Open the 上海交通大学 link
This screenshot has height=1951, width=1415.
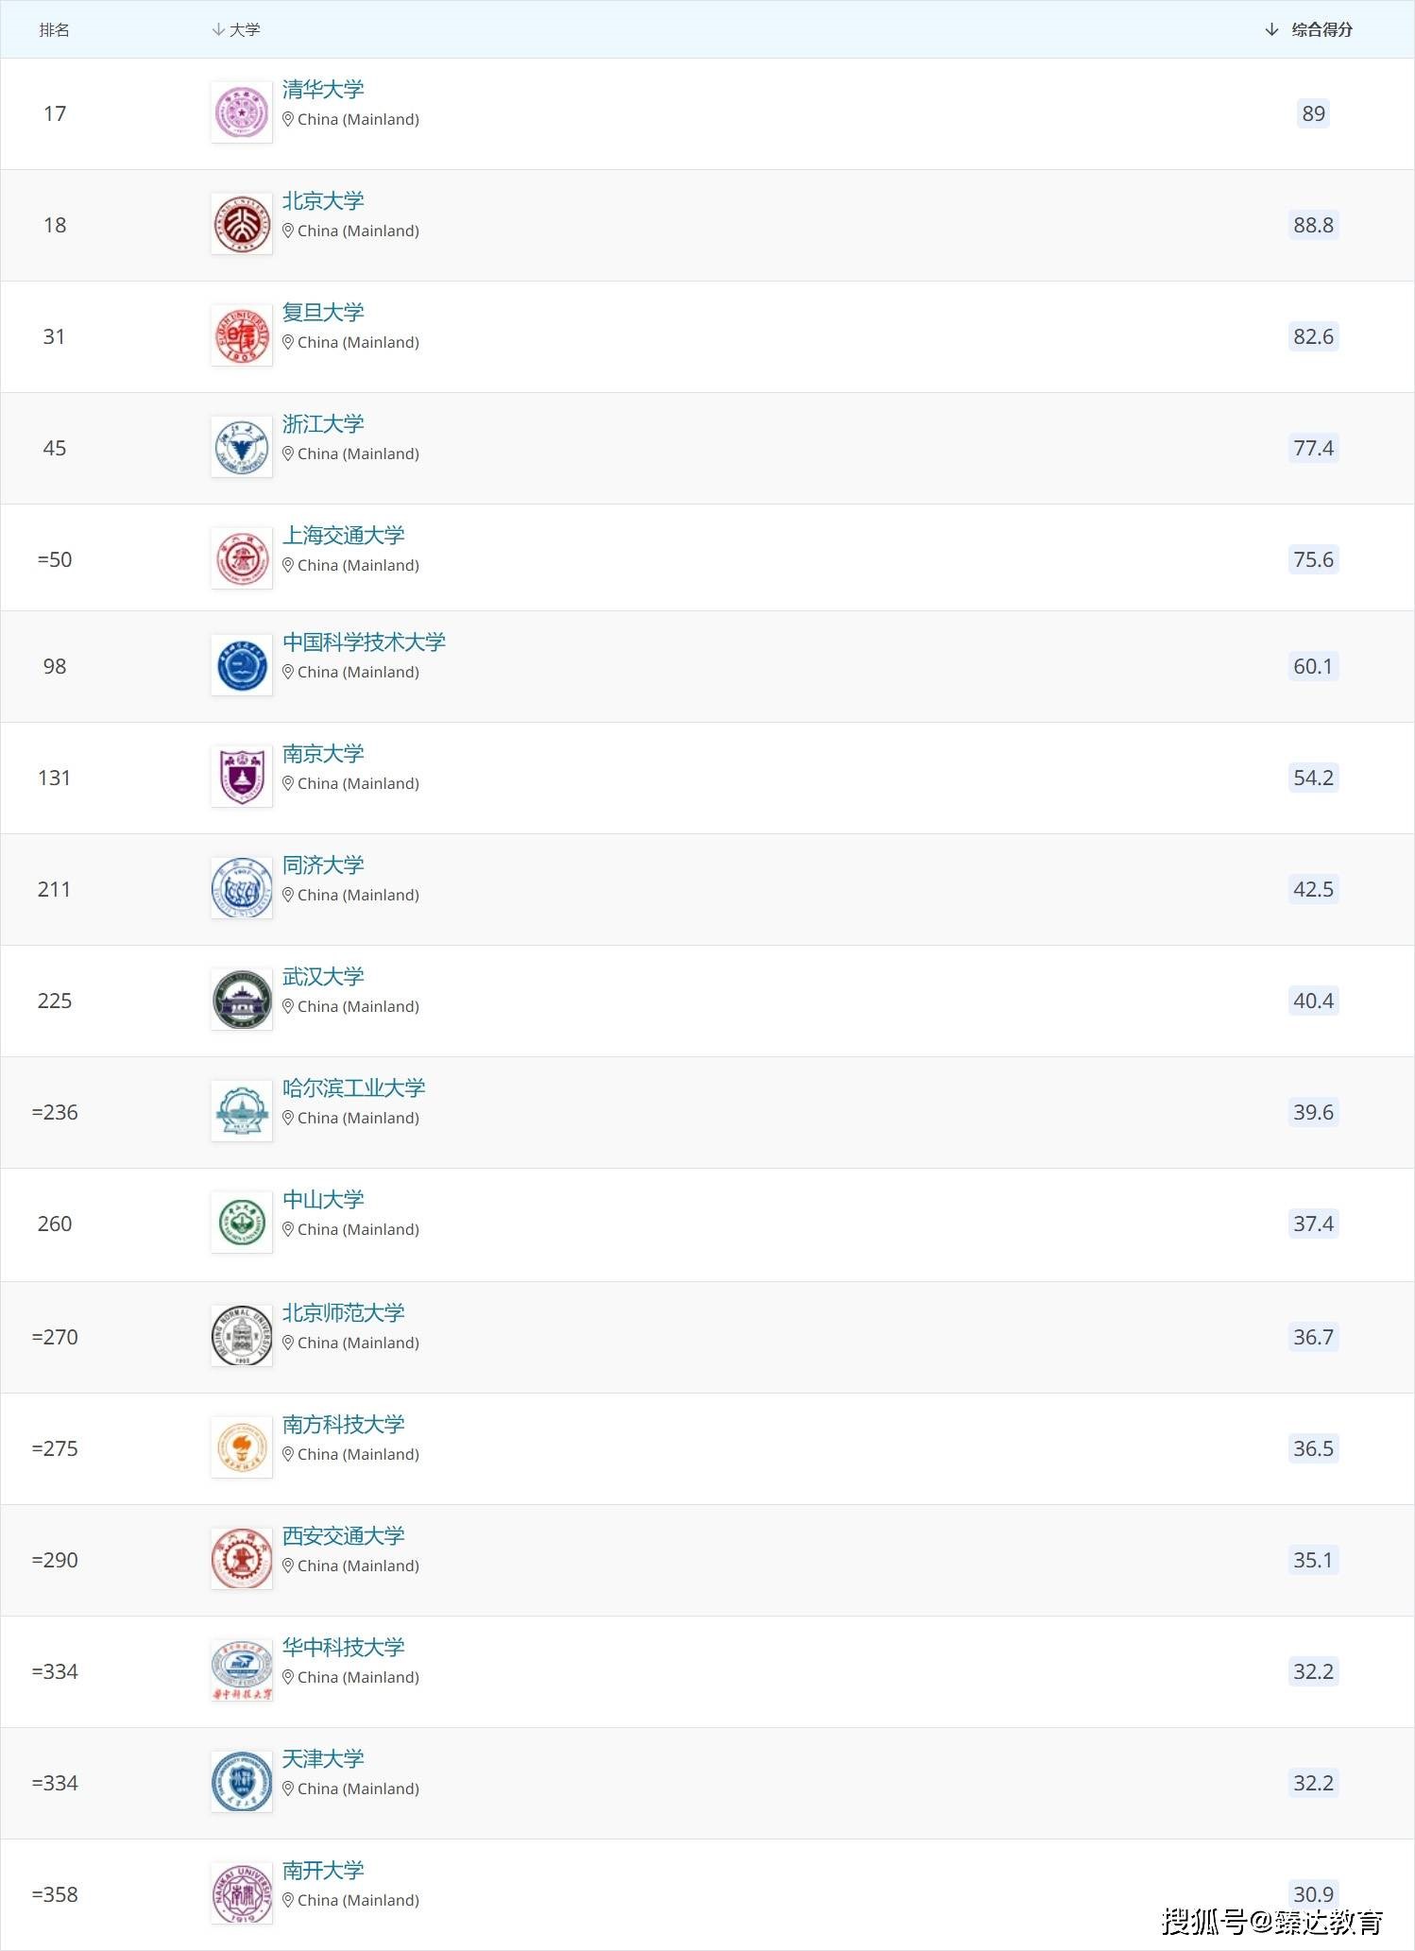click(344, 536)
